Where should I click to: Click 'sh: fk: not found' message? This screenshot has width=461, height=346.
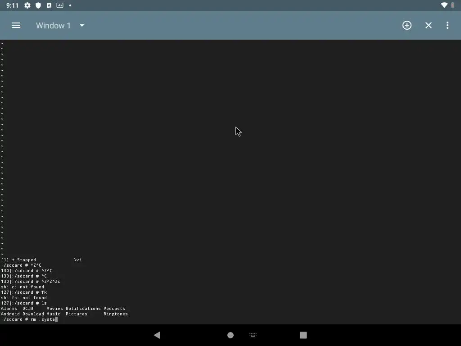click(x=24, y=298)
